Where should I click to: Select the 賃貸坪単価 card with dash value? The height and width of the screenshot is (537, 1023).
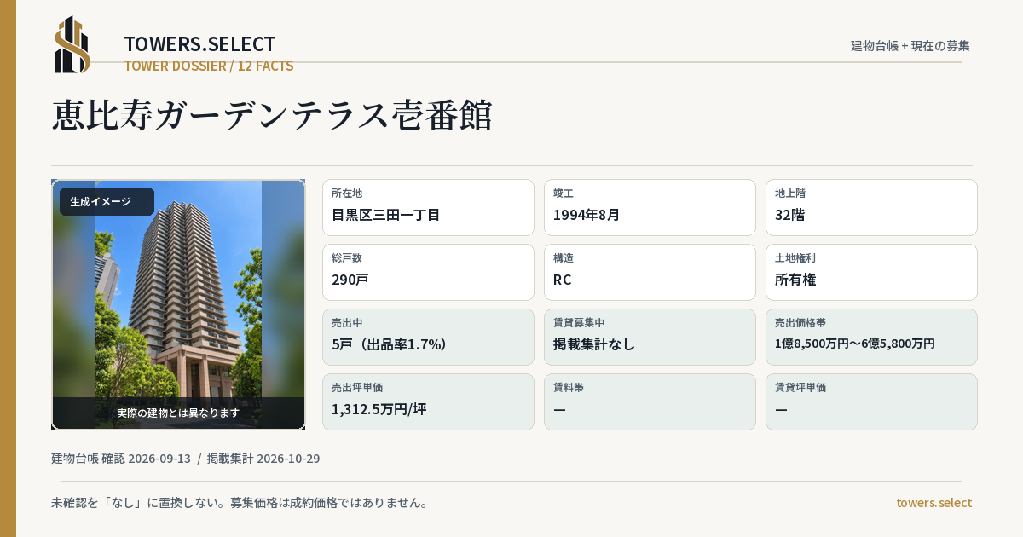[x=871, y=401]
